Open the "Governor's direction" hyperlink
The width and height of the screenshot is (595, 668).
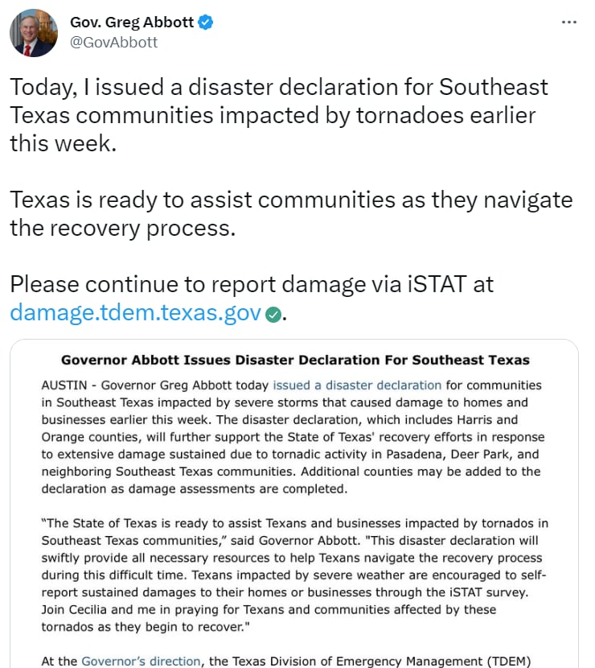(141, 661)
